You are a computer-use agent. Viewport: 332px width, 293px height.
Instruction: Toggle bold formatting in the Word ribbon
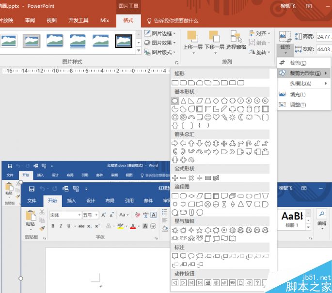tap(53, 226)
